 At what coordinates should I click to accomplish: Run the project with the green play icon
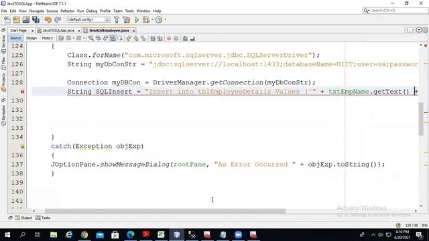coord(137,19)
